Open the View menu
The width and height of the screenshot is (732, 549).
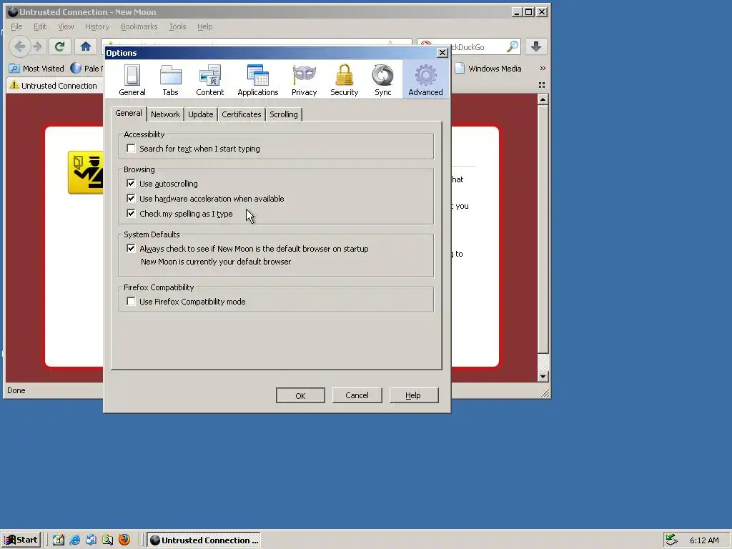tap(66, 26)
